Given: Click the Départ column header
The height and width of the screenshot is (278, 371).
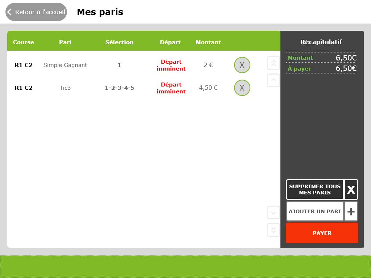Looking at the screenshot, I should click(x=170, y=42).
